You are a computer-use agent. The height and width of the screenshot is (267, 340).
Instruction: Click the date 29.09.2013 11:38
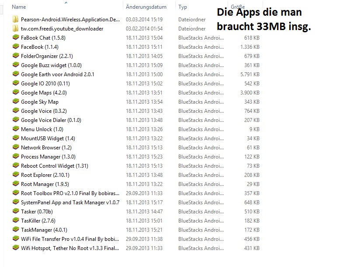(x=144, y=239)
